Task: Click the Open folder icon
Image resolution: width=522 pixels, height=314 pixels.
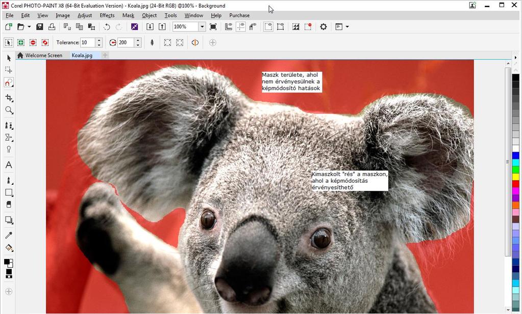Action: click(20, 26)
